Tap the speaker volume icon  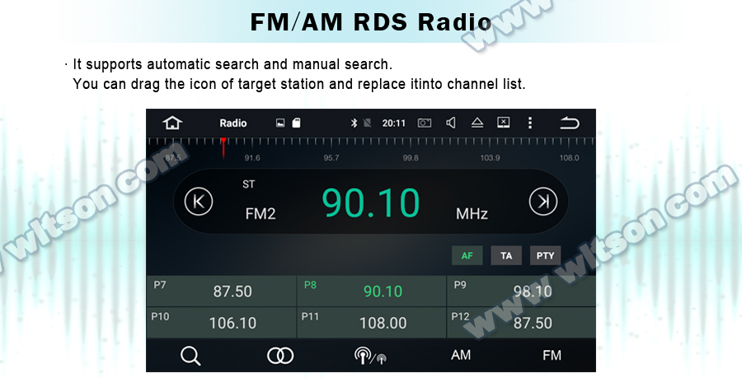click(451, 123)
